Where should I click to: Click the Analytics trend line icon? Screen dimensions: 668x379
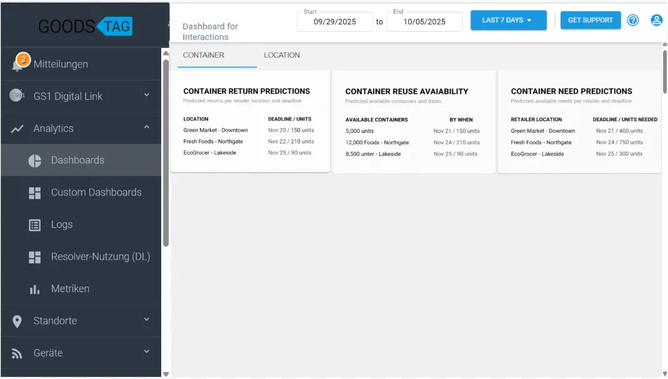tap(17, 129)
